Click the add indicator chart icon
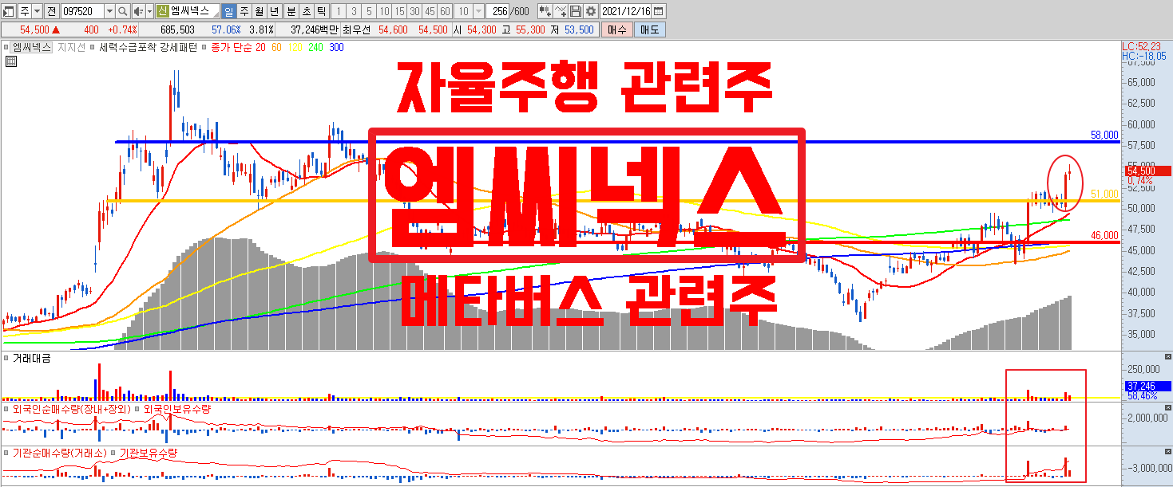Viewport: 1173px width, 487px height. 545,11
